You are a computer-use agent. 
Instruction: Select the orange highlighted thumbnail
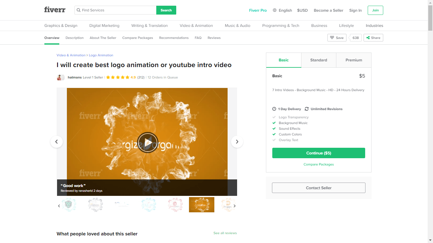pos(202,205)
